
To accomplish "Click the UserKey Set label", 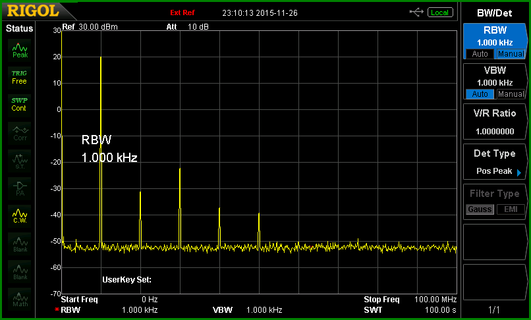I will tap(126, 280).
